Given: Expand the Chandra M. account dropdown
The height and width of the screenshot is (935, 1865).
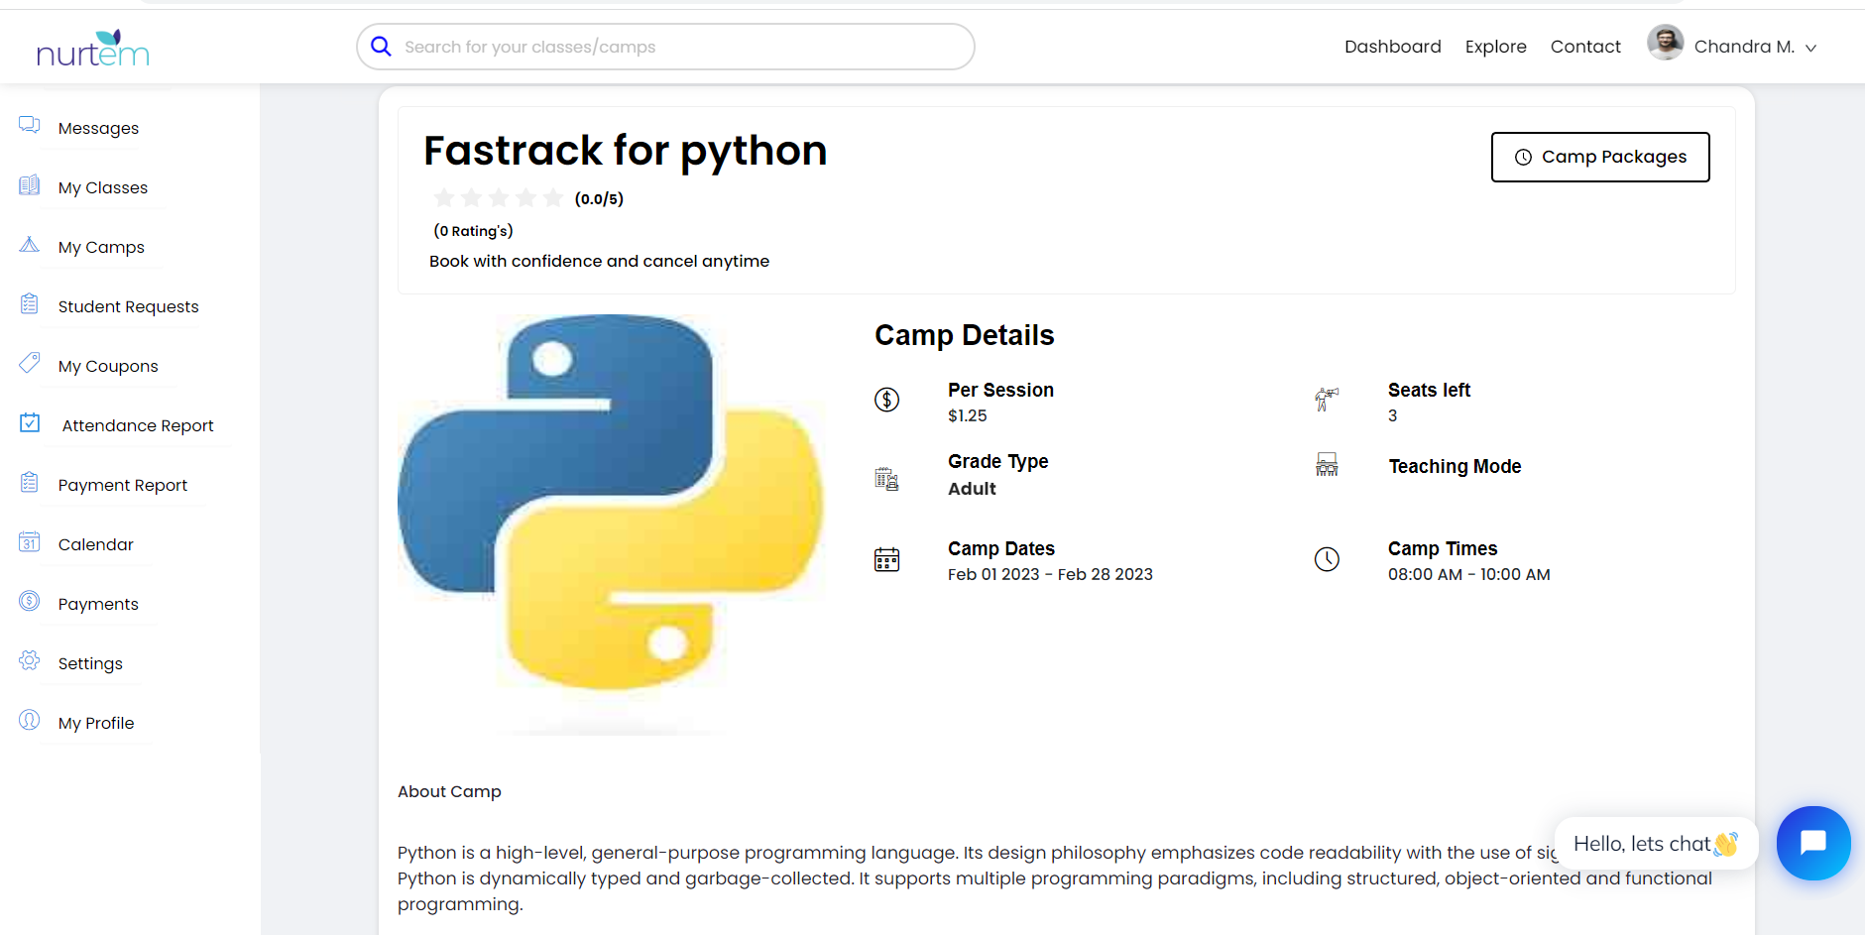Looking at the screenshot, I should click(1810, 48).
